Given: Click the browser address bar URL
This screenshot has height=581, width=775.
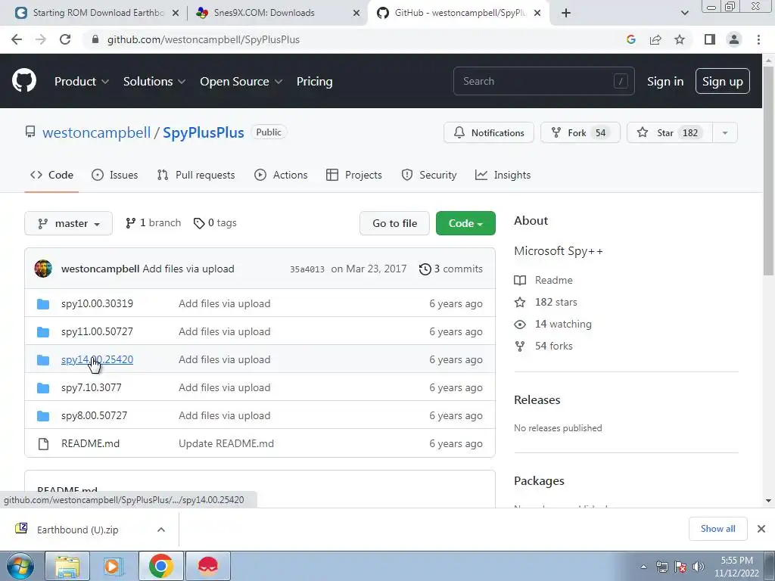Looking at the screenshot, I should pos(204,39).
